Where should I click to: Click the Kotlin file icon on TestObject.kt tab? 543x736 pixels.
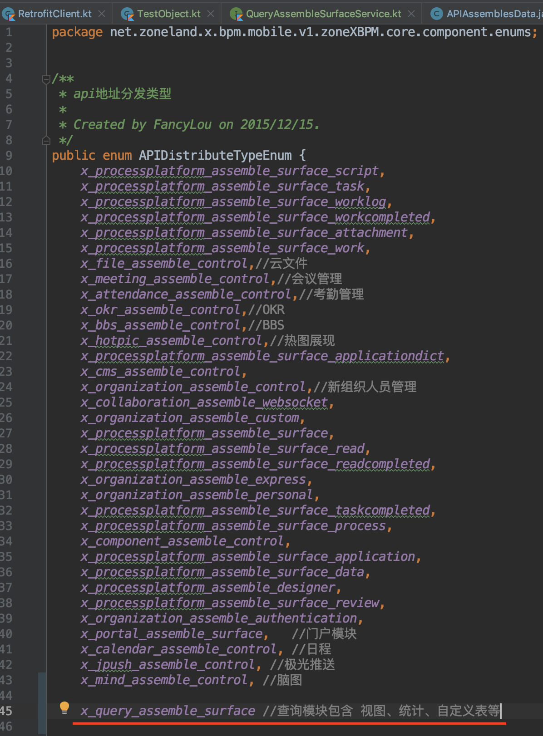(128, 14)
